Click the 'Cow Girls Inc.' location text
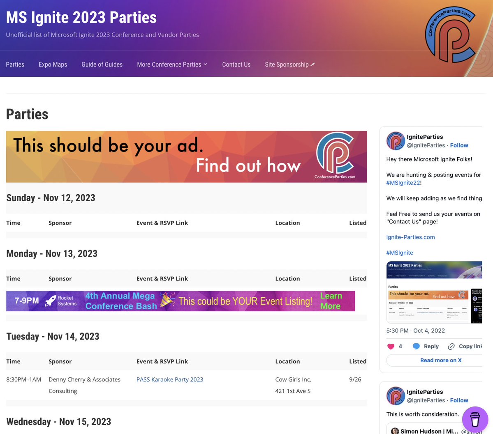 pos(293,379)
